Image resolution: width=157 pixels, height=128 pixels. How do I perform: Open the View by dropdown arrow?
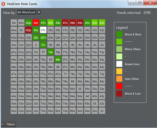click(39, 12)
